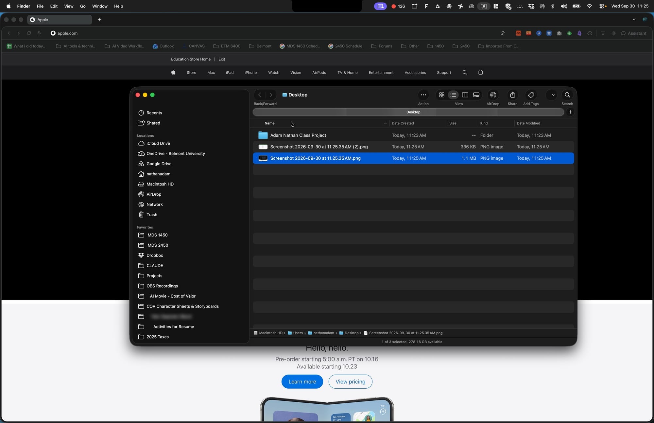Select the Adam Nathan Class Project folder
Image resolution: width=654 pixels, height=423 pixels.
pos(413,135)
